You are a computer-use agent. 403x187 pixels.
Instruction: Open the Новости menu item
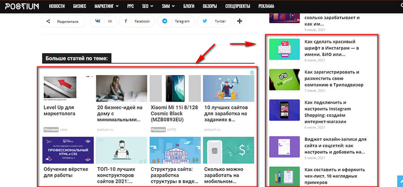[57, 7]
